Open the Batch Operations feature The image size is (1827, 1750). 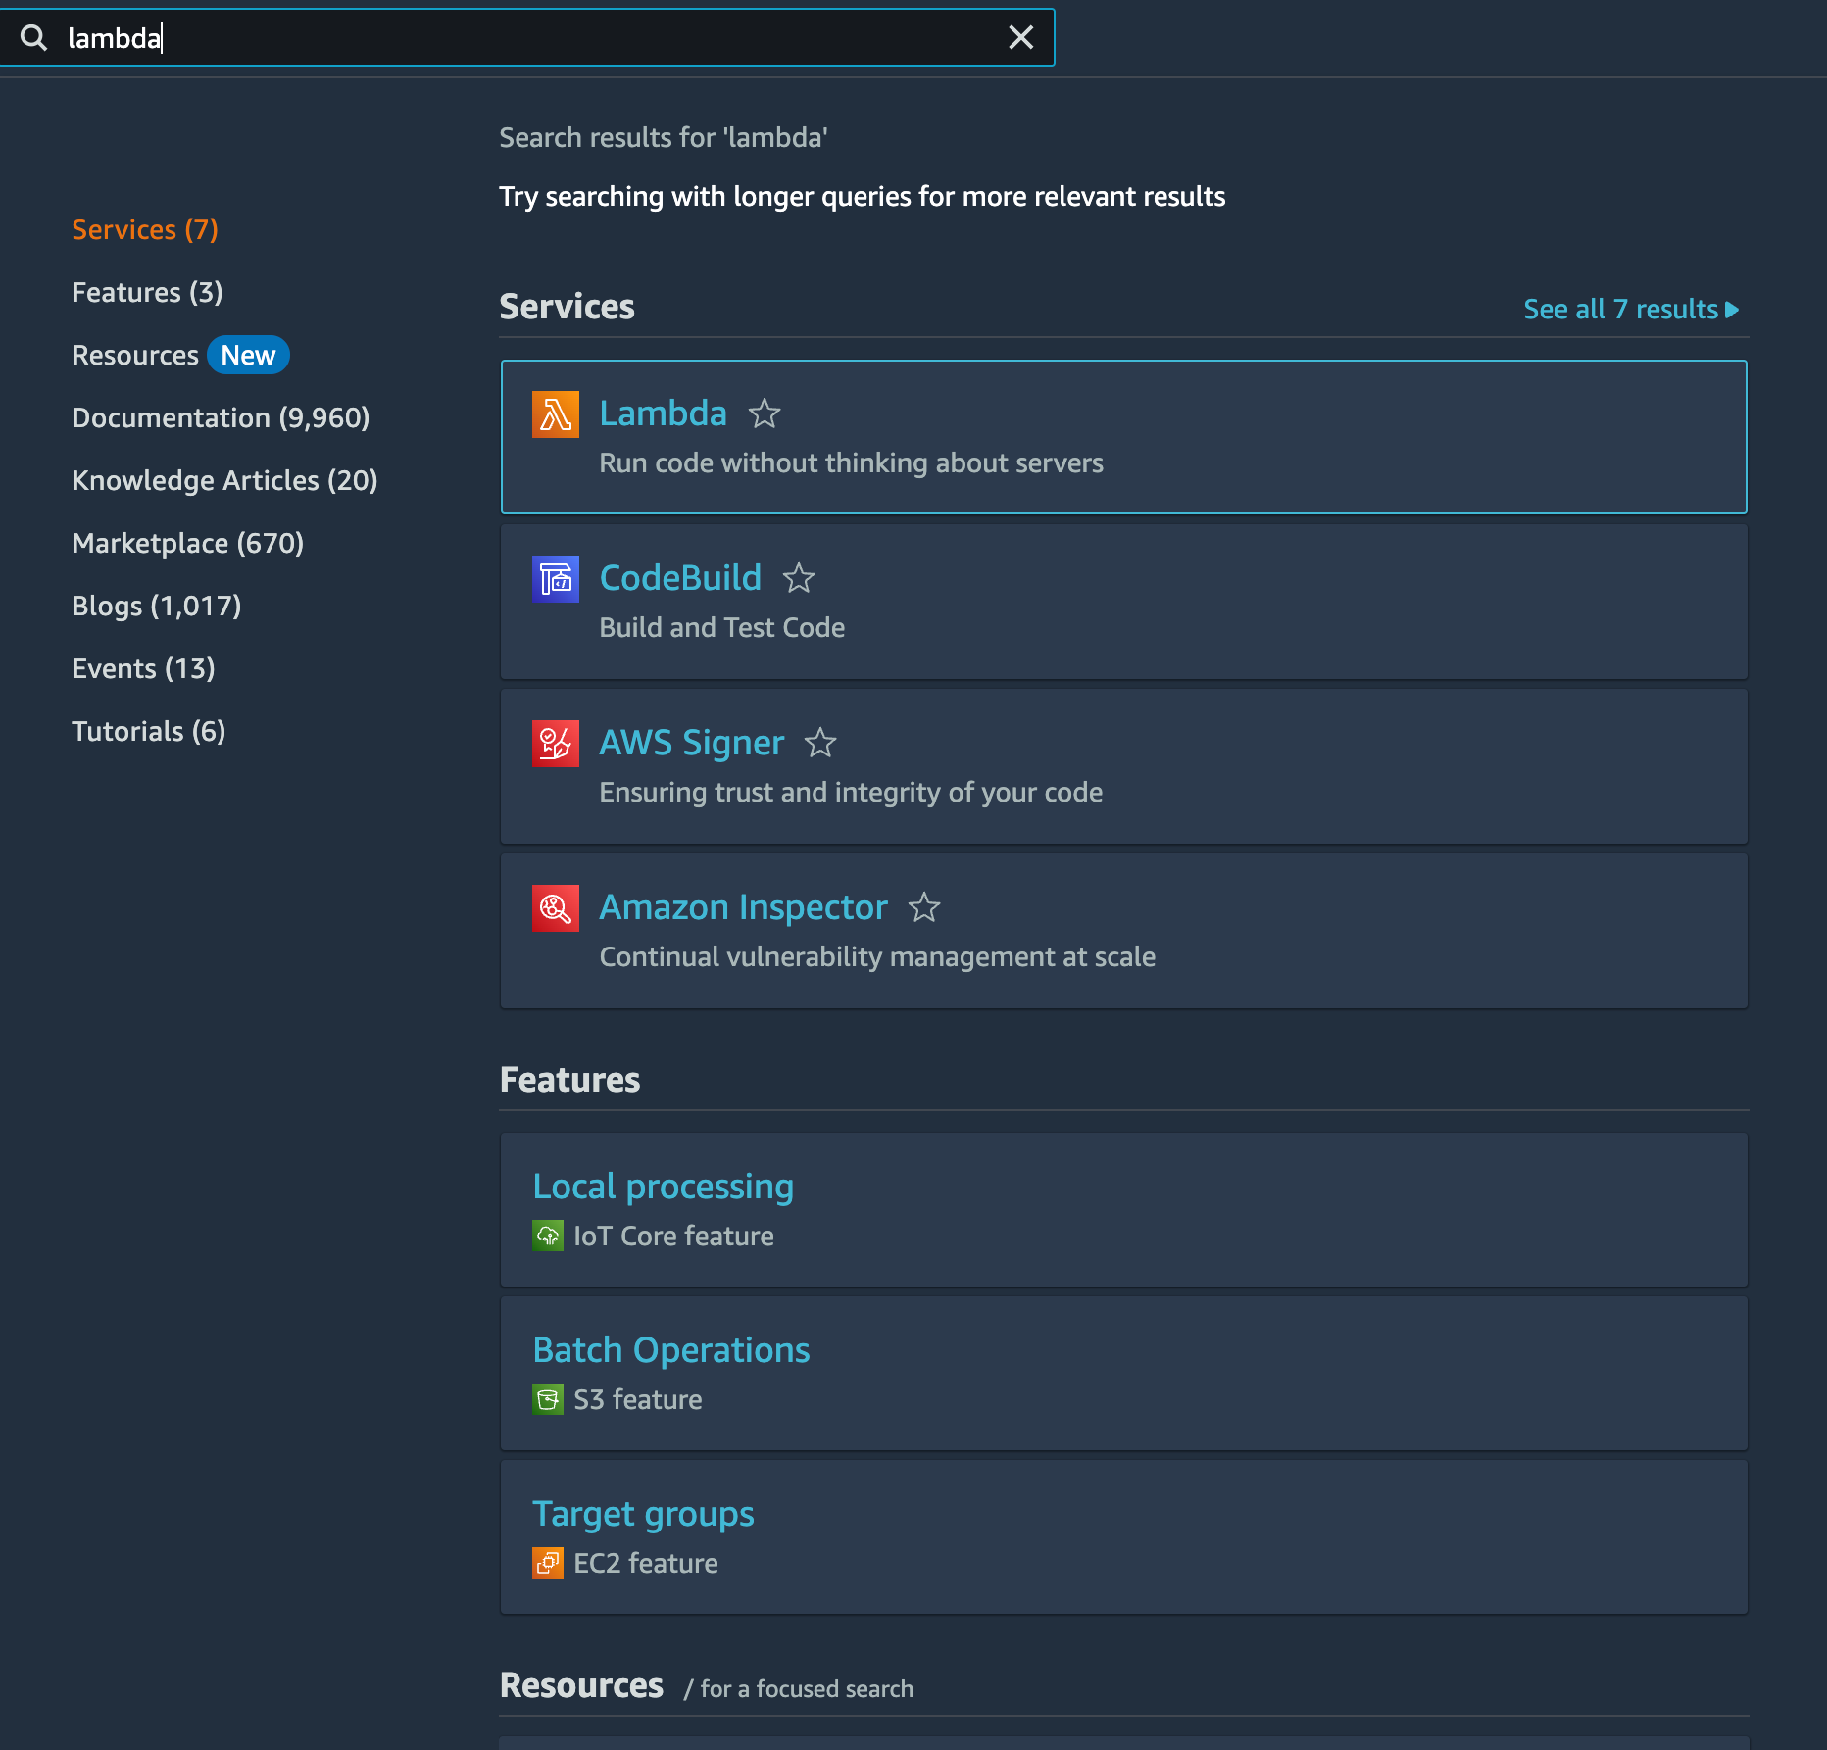point(671,1350)
